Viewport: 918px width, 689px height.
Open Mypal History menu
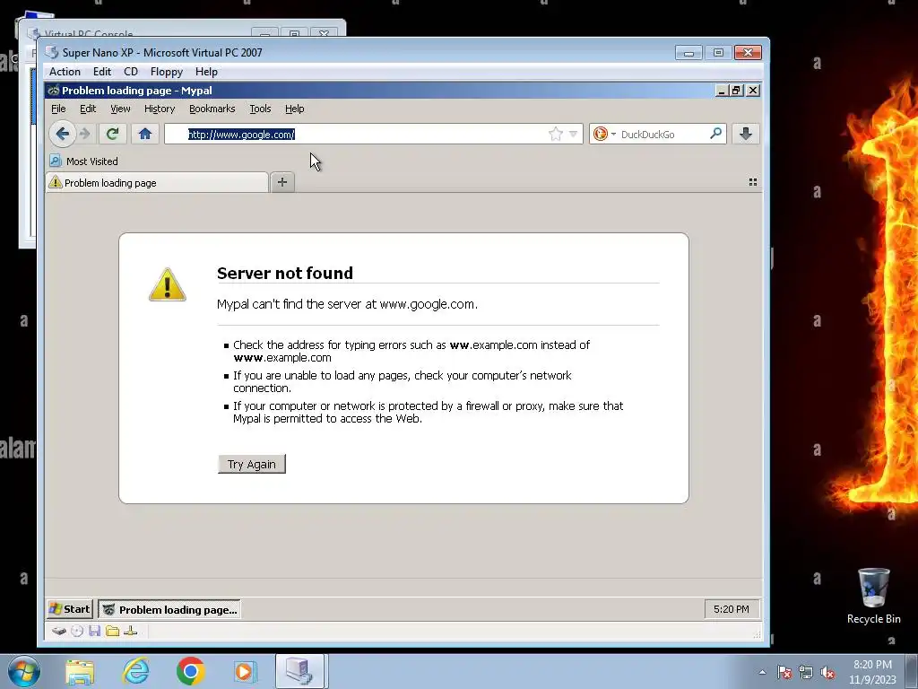pos(160,109)
